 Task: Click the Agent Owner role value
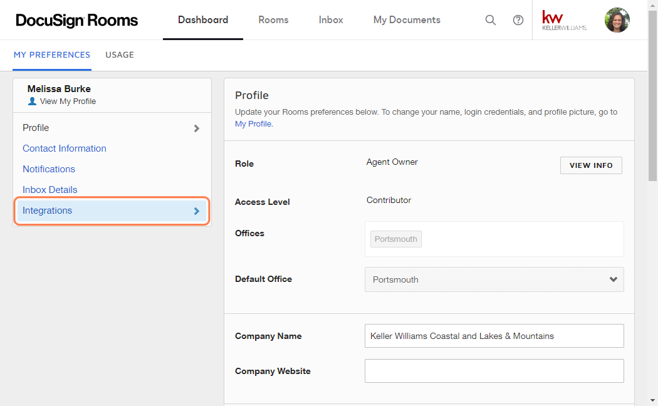click(x=392, y=162)
